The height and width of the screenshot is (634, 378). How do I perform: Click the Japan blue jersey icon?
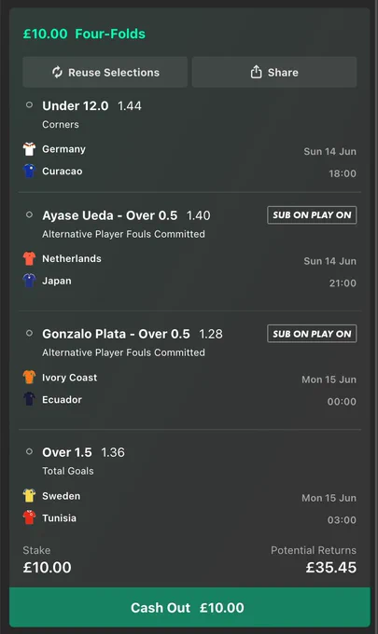click(x=29, y=281)
